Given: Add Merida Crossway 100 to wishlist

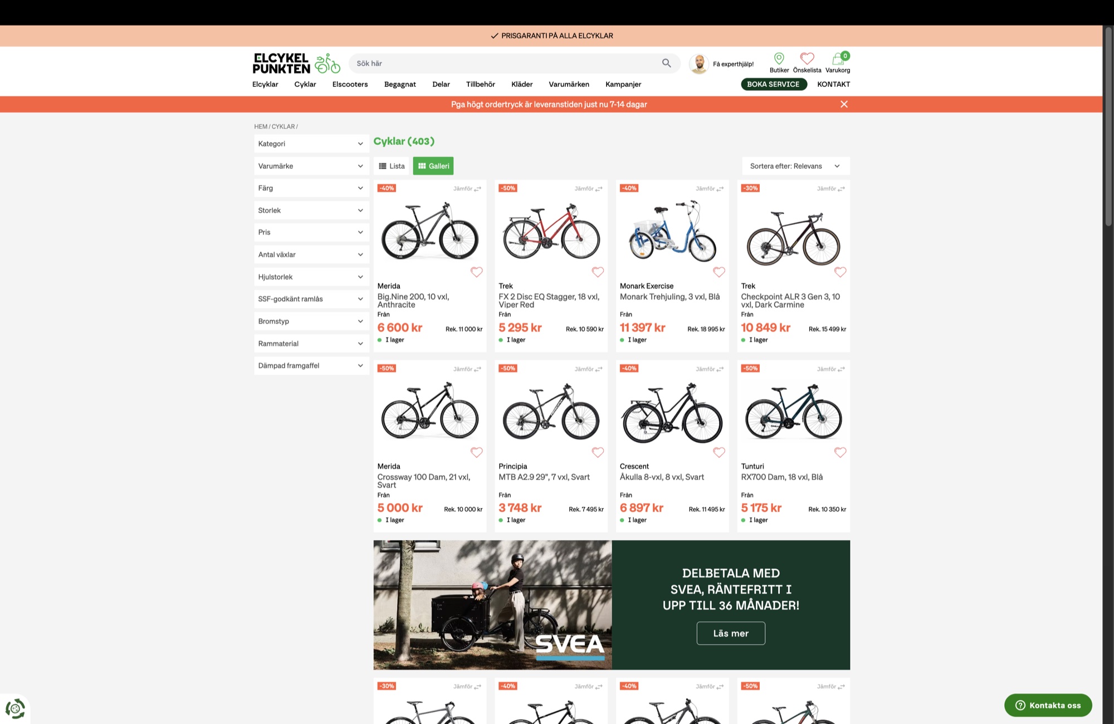Looking at the screenshot, I should tap(476, 452).
